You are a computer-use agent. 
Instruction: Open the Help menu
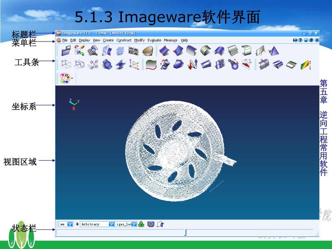tap(184, 40)
